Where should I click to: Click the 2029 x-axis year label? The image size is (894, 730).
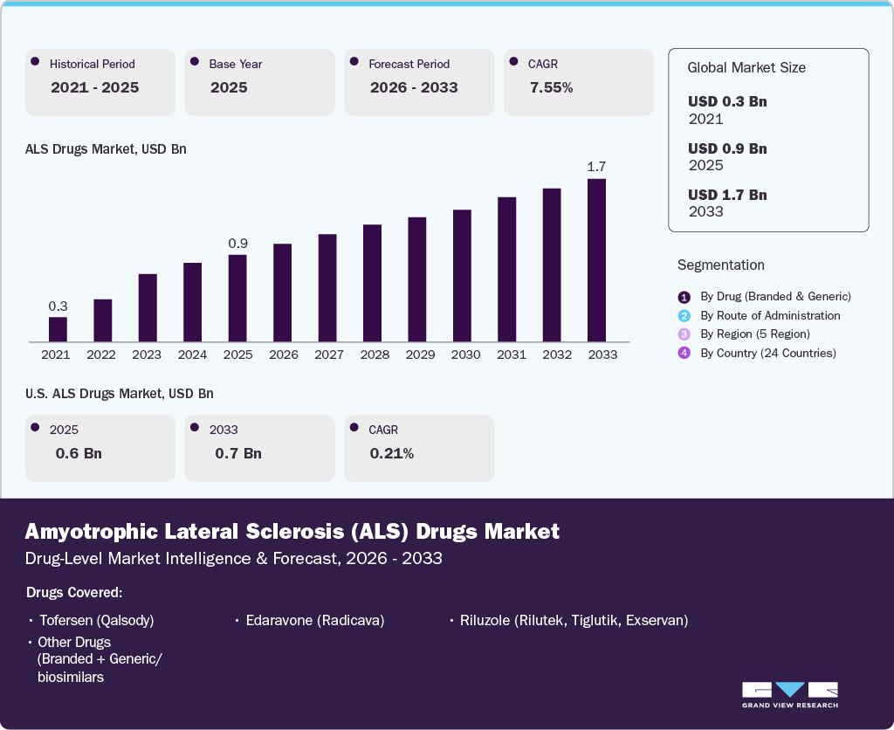click(x=420, y=355)
